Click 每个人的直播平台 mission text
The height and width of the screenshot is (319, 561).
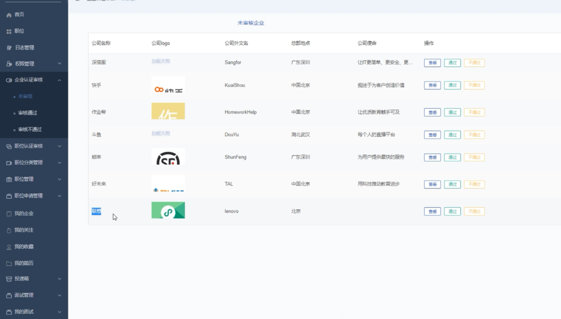point(376,135)
